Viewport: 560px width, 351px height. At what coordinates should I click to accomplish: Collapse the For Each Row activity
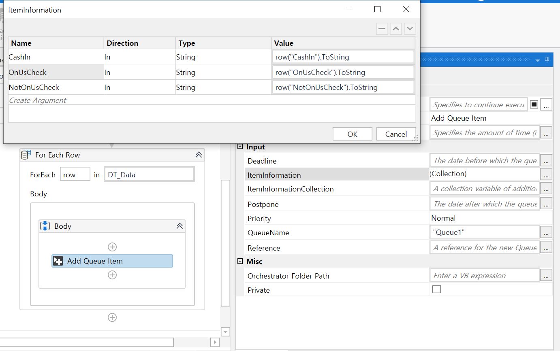[x=199, y=155]
